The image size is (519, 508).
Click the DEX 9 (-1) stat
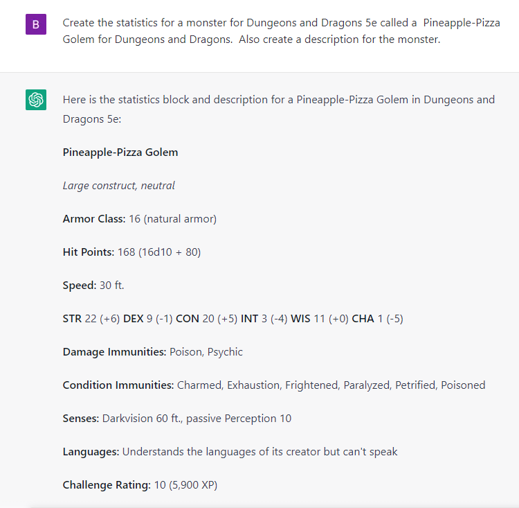coord(147,319)
